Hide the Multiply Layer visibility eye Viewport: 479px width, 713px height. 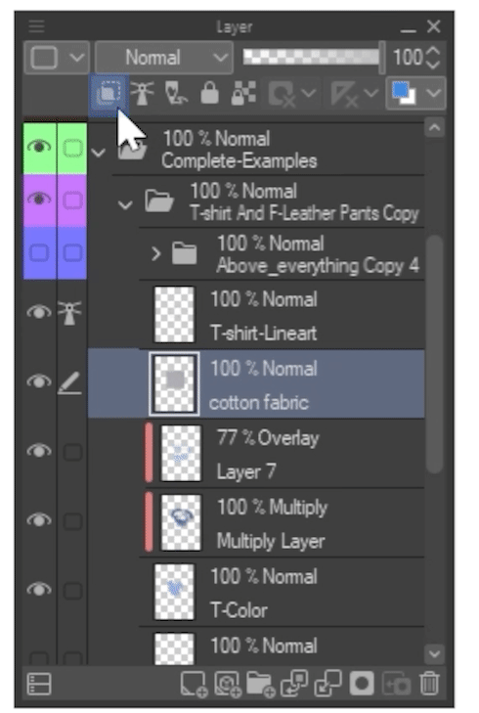(x=39, y=519)
